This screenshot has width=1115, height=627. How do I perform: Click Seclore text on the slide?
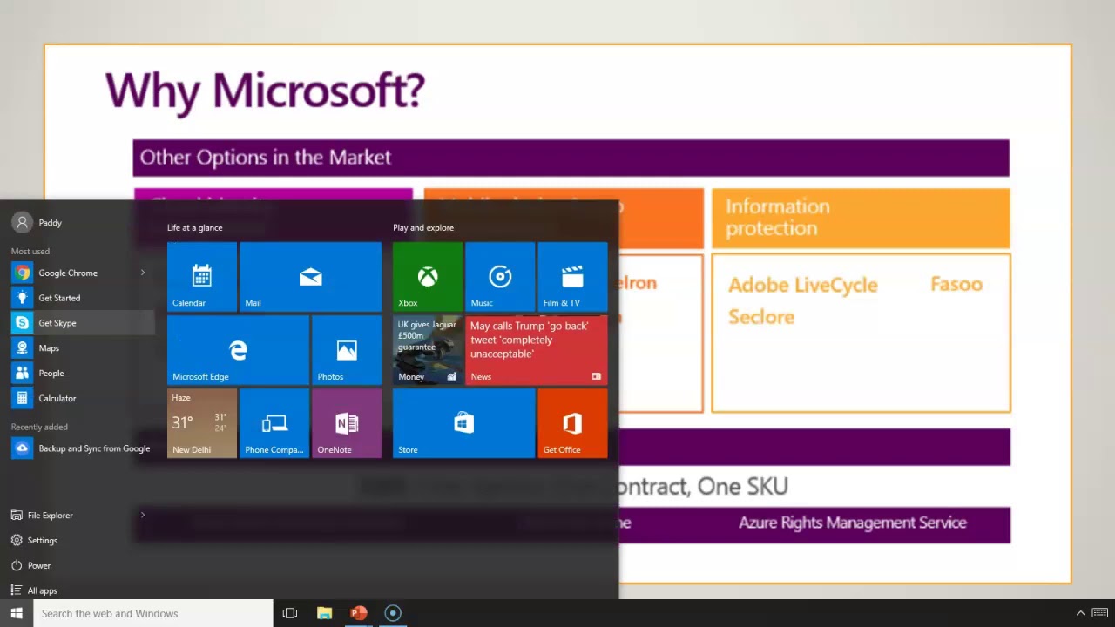tap(761, 317)
